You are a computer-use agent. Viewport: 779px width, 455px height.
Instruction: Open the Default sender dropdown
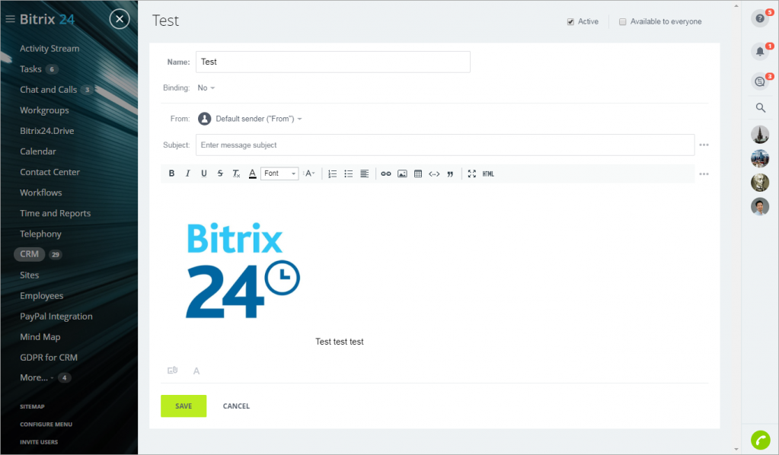click(258, 119)
